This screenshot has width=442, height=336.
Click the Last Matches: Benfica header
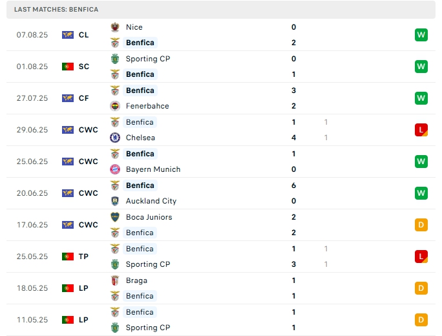[x=56, y=10]
